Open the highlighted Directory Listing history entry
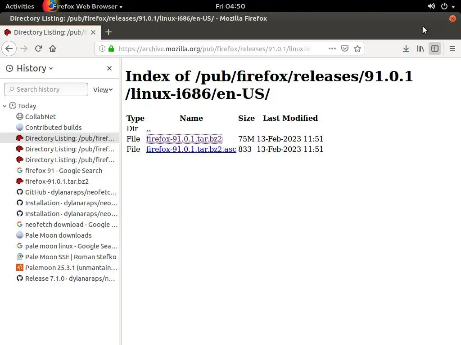461x345 pixels. tap(59, 138)
